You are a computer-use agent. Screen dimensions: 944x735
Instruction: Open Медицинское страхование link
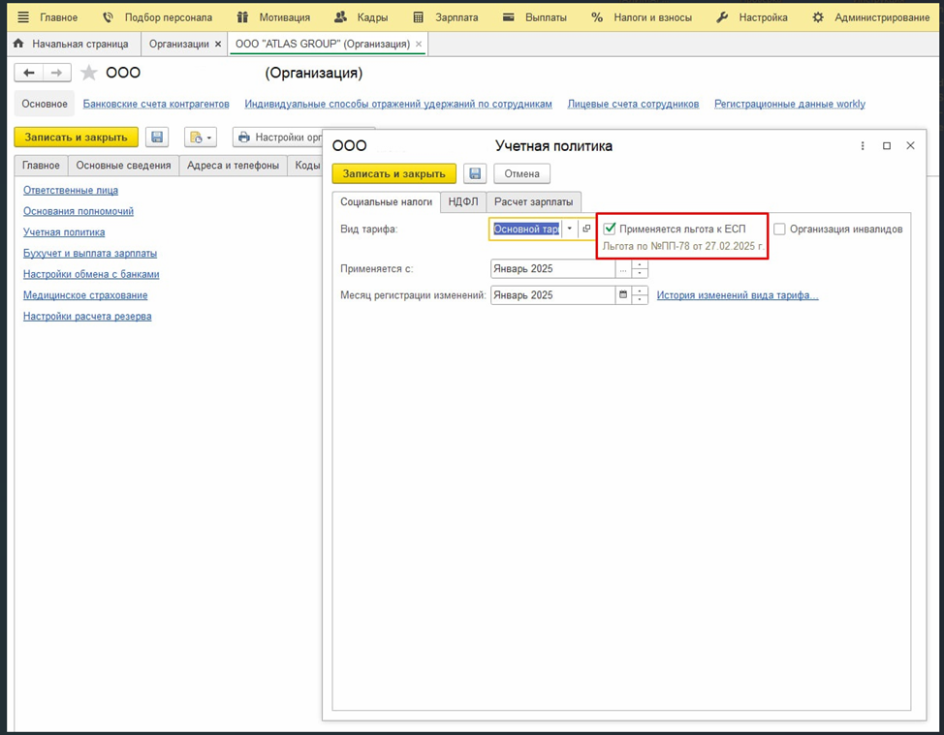[85, 295]
